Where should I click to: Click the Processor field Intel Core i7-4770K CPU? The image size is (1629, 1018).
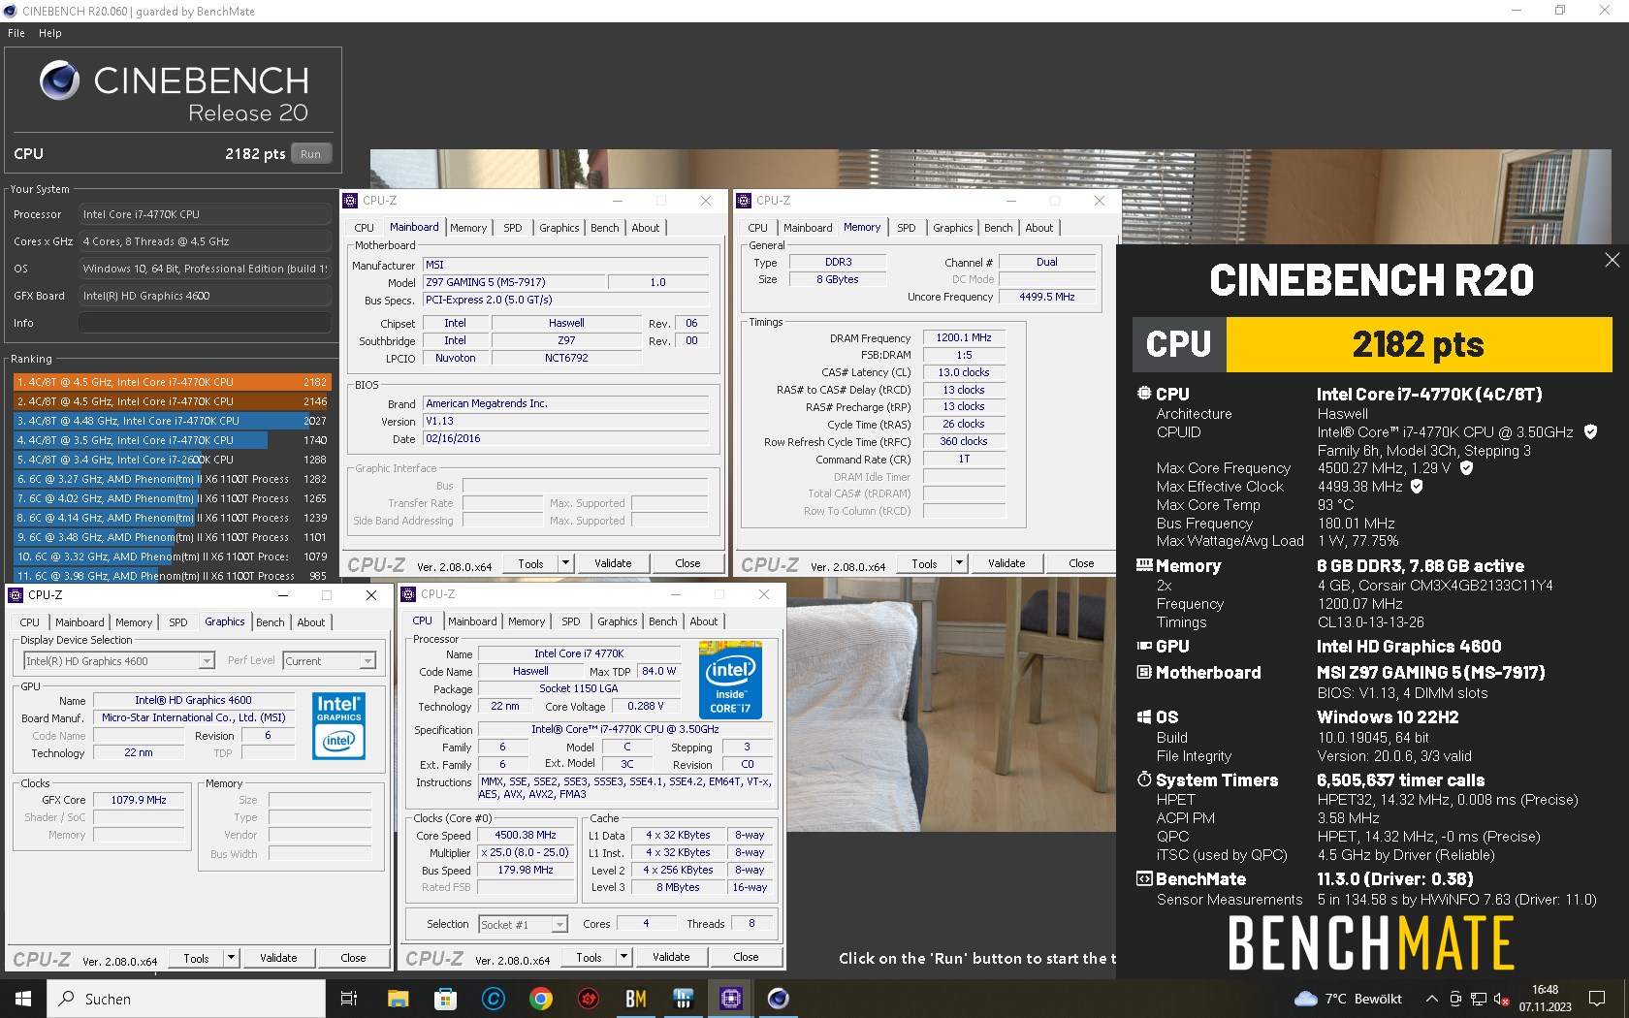coord(206,214)
